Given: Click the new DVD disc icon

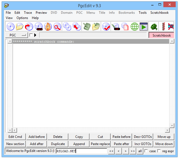Looking at the screenshot, I should (39, 26).
